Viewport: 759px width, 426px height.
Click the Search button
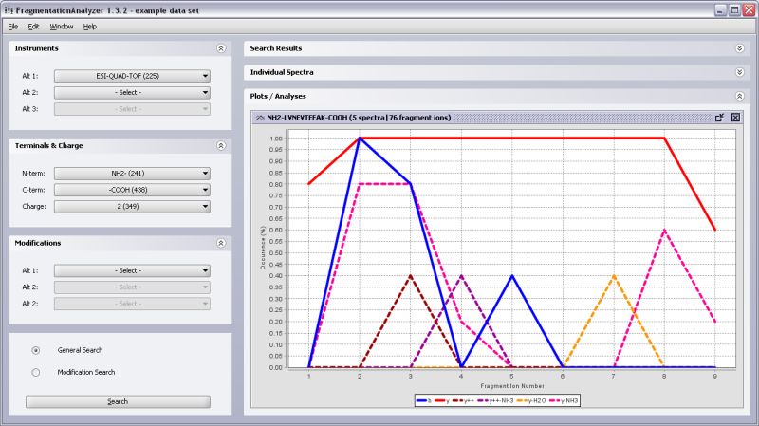[x=118, y=401]
